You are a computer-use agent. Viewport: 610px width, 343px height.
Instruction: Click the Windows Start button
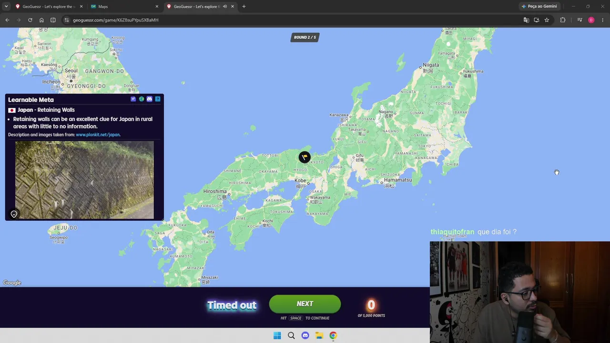(x=277, y=335)
